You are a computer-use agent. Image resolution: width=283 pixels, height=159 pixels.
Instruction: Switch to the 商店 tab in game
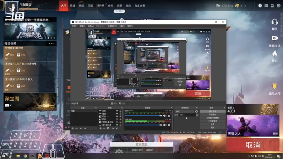pyautogui.click(x=128, y=6)
